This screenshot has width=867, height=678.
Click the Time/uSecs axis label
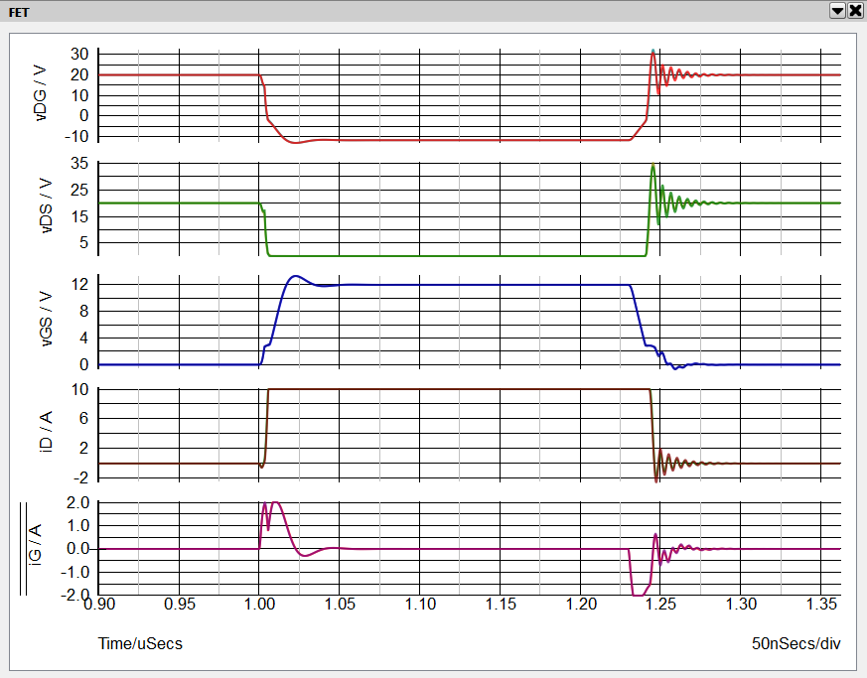point(140,643)
